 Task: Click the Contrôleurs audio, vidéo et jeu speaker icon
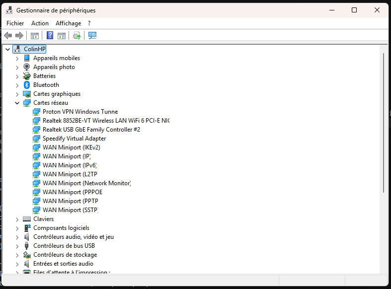pos(27,237)
